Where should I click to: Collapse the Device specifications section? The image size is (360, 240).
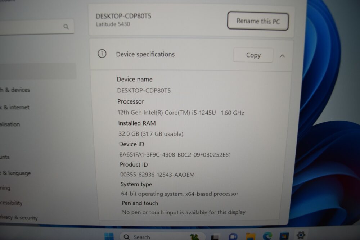click(282, 56)
